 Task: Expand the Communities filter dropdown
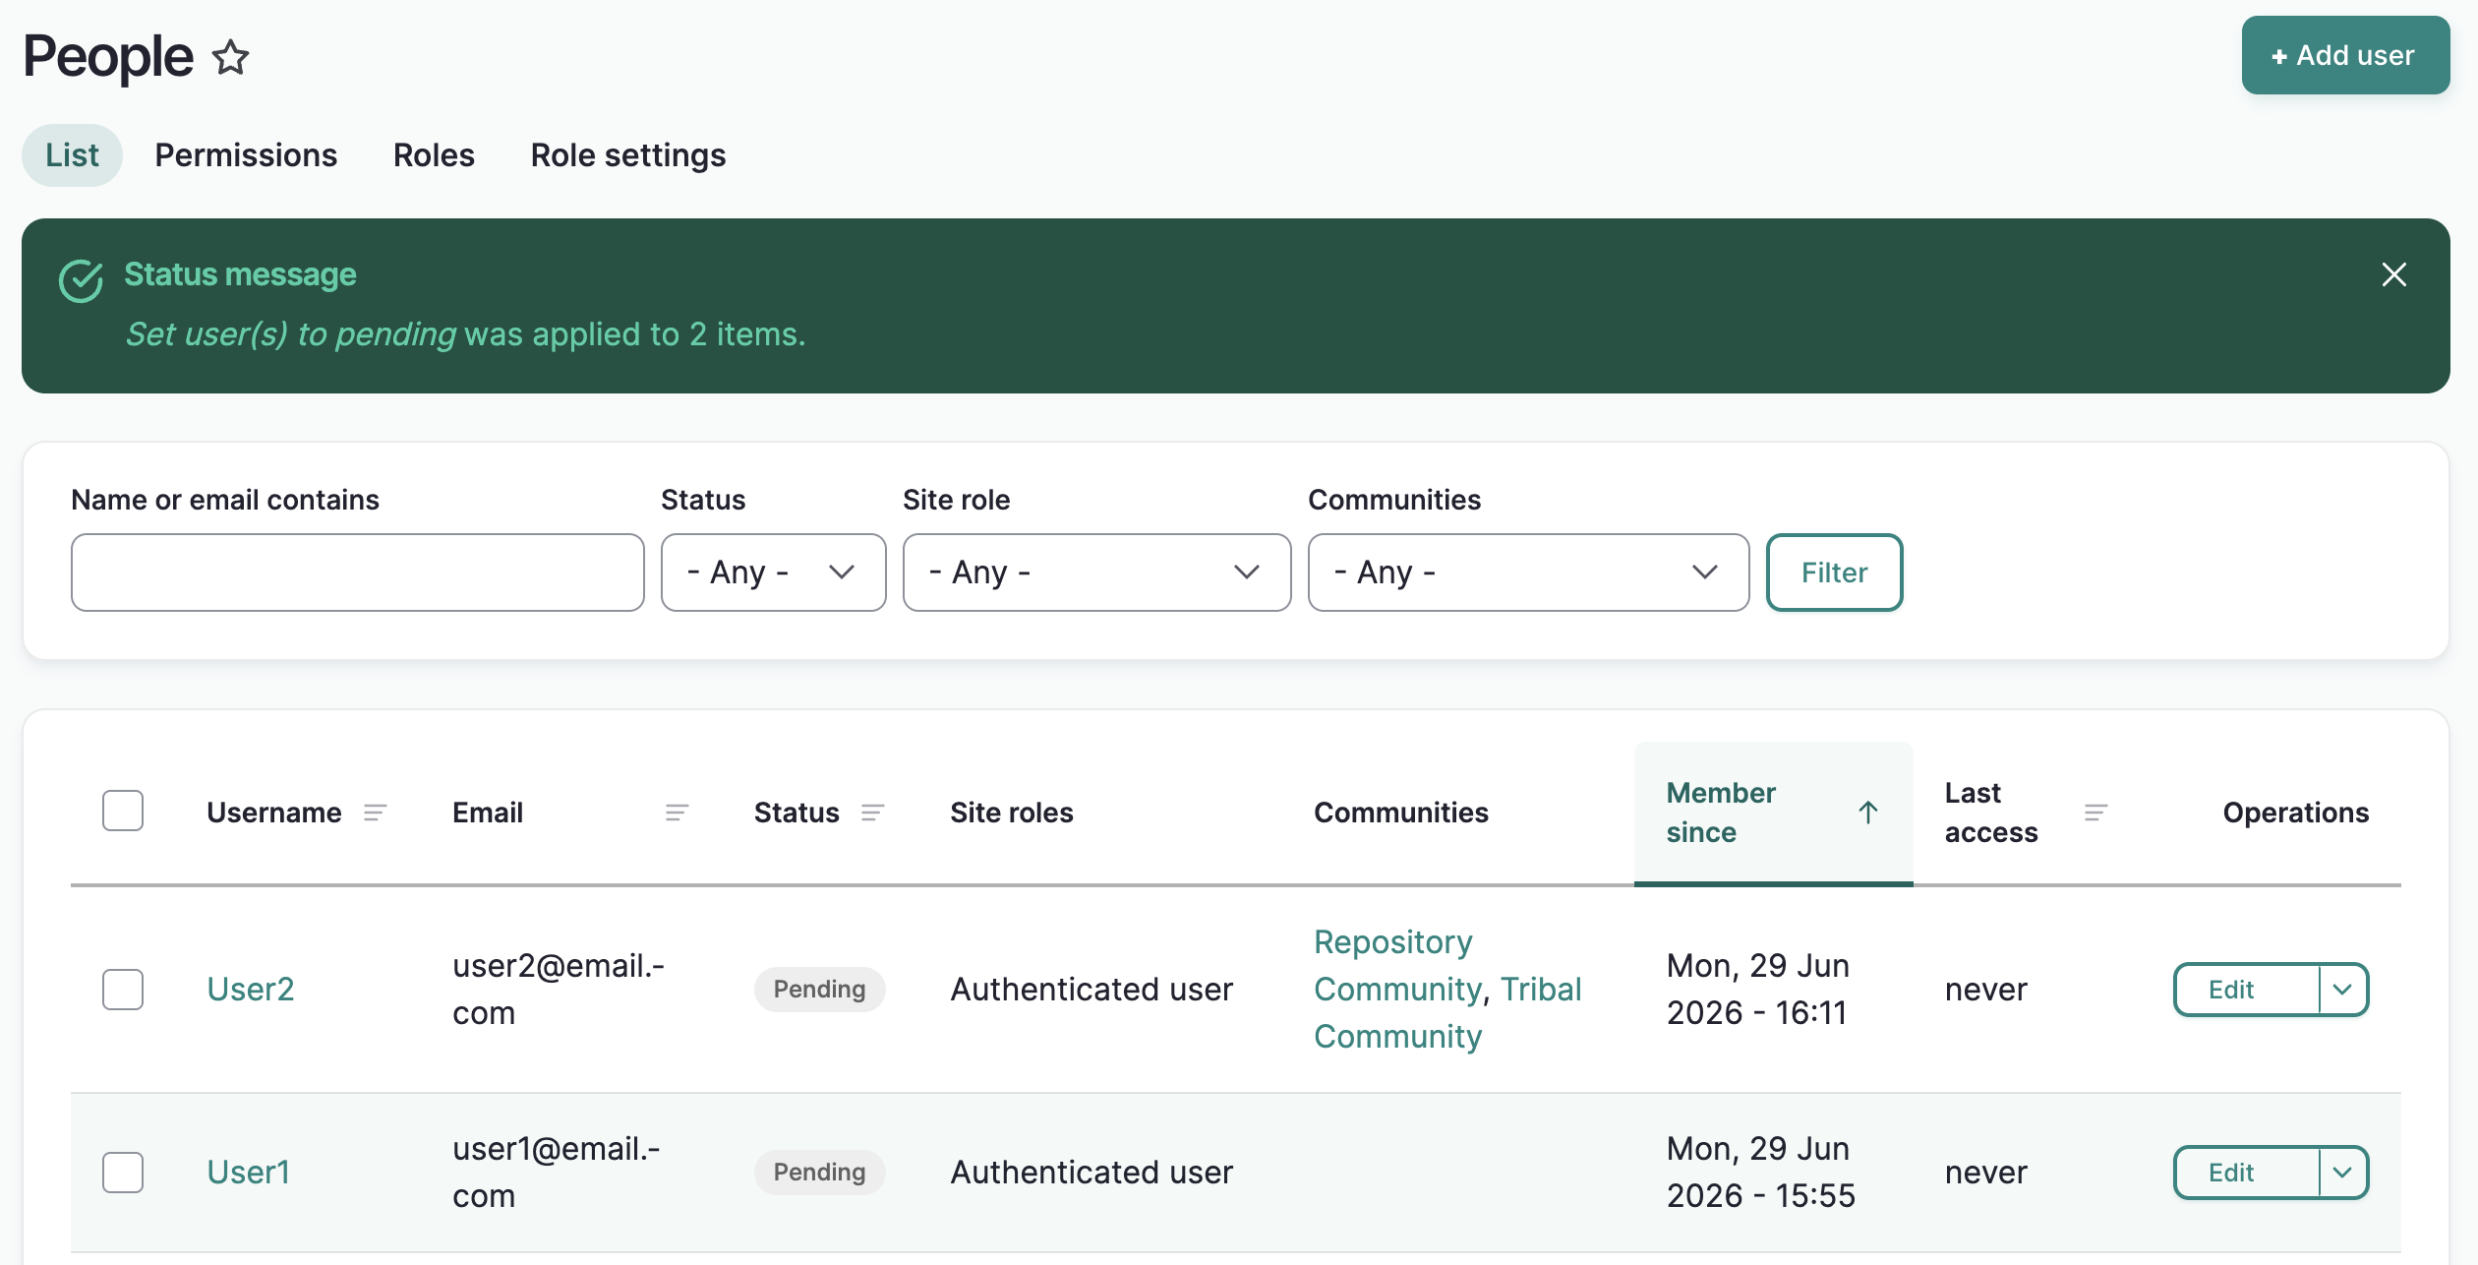[x=1528, y=572]
